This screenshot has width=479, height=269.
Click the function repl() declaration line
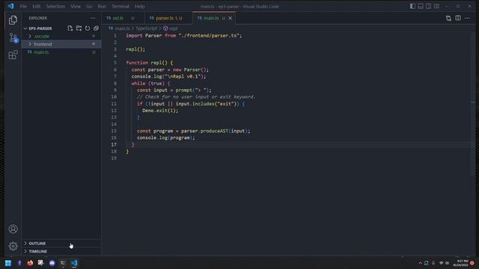pyautogui.click(x=150, y=63)
